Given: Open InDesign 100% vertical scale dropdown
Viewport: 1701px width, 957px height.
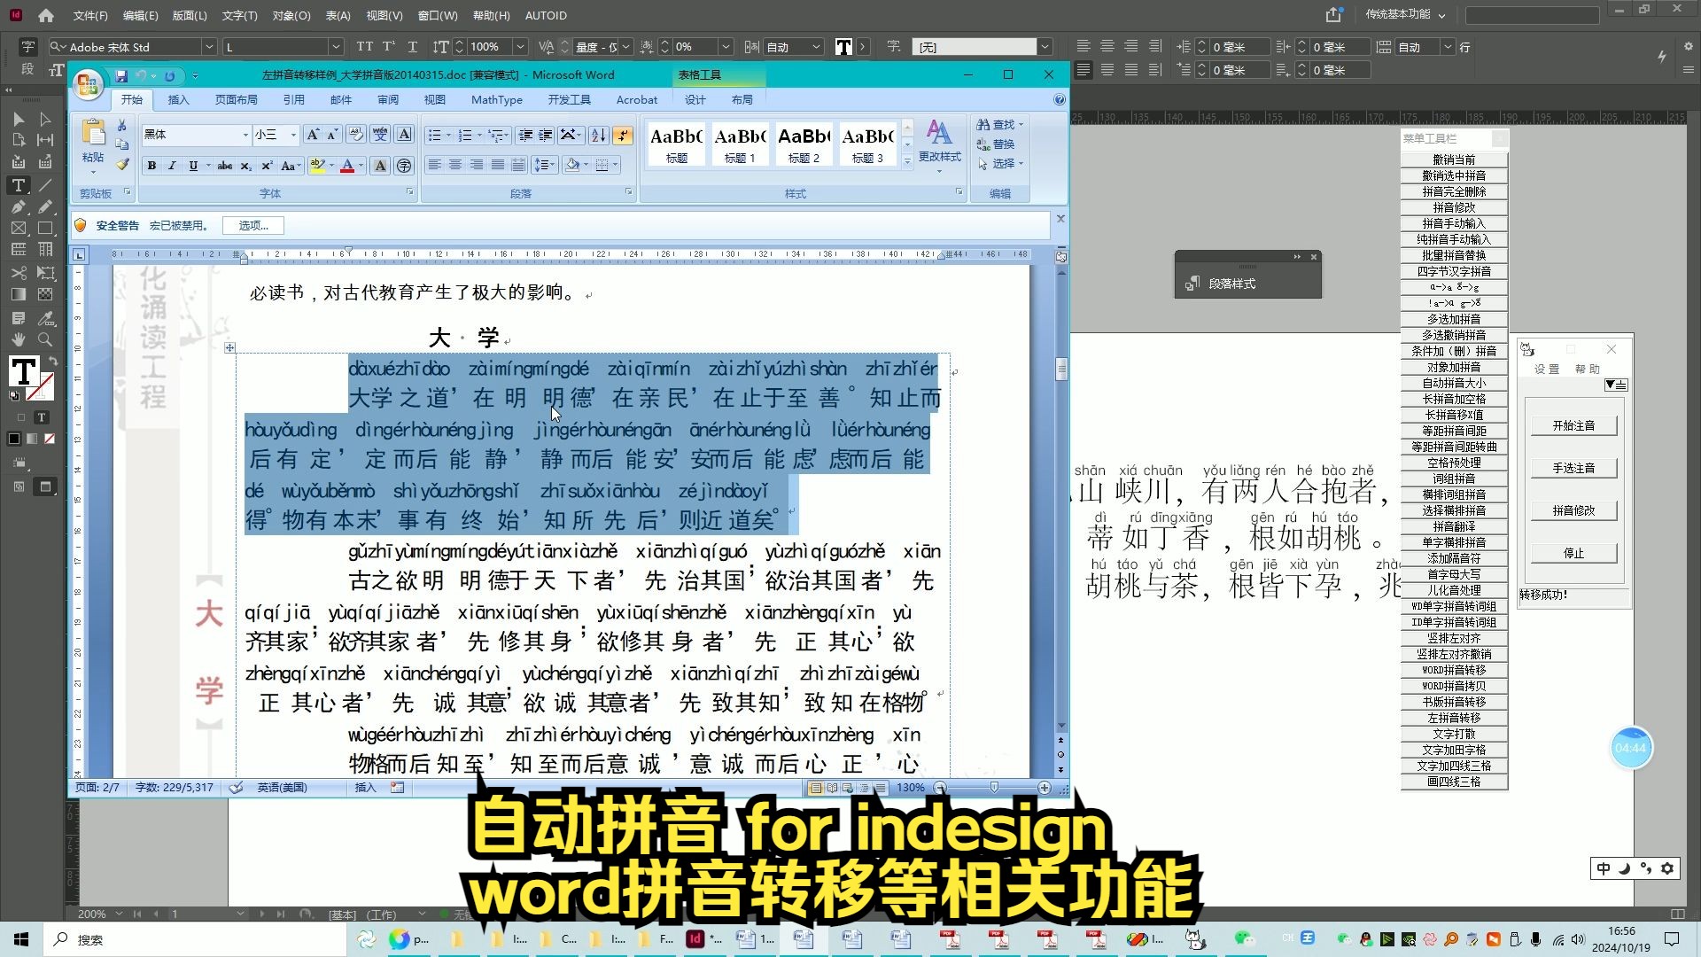Looking at the screenshot, I should pos(521,47).
